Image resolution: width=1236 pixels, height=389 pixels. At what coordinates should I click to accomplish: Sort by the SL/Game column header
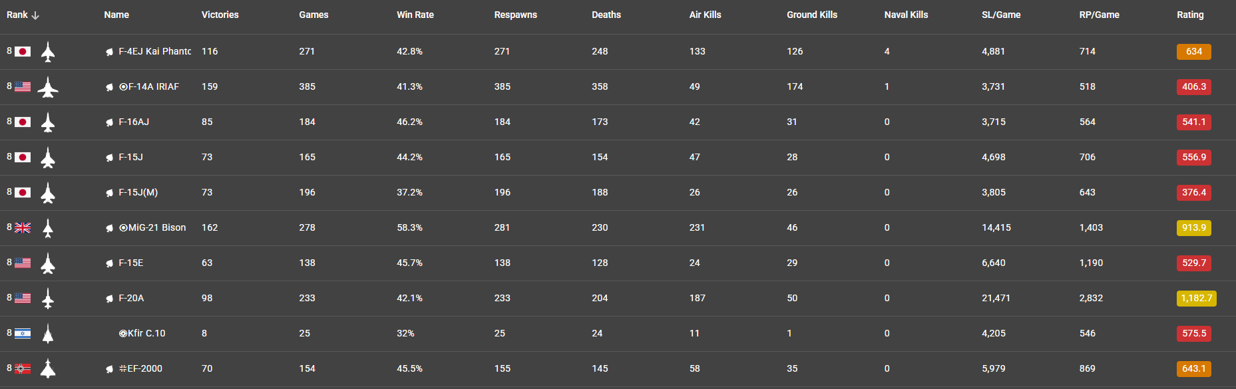point(1000,15)
